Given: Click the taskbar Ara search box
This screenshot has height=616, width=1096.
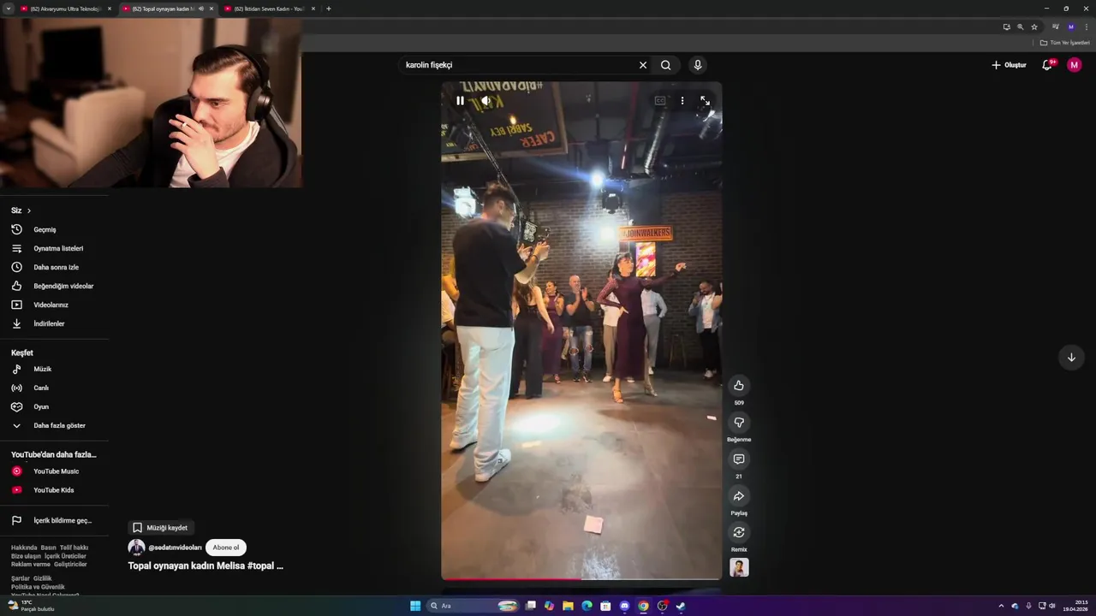Looking at the screenshot, I should point(474,606).
